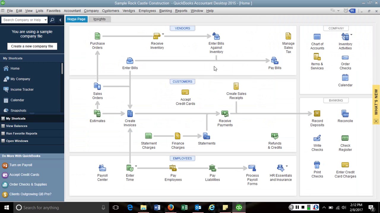The height and width of the screenshot is (213, 380).
Task: Switch to the Insights tab
Action: point(99,19)
